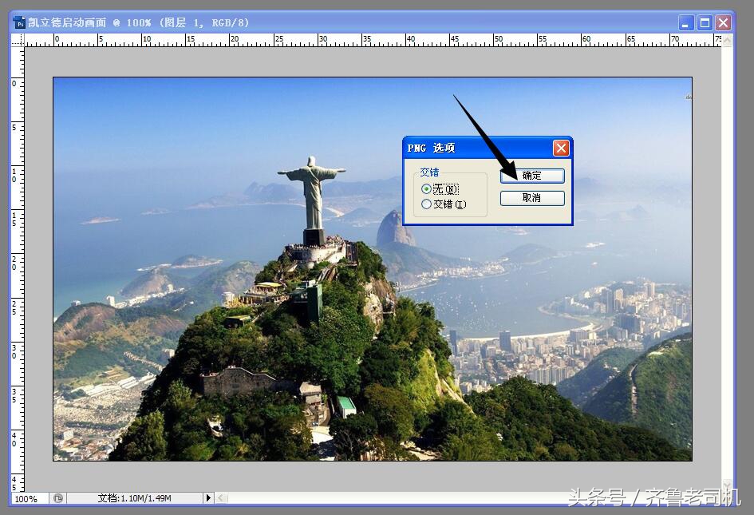The height and width of the screenshot is (515, 754).
Task: Click the 100% zoom level field
Action: [30, 499]
